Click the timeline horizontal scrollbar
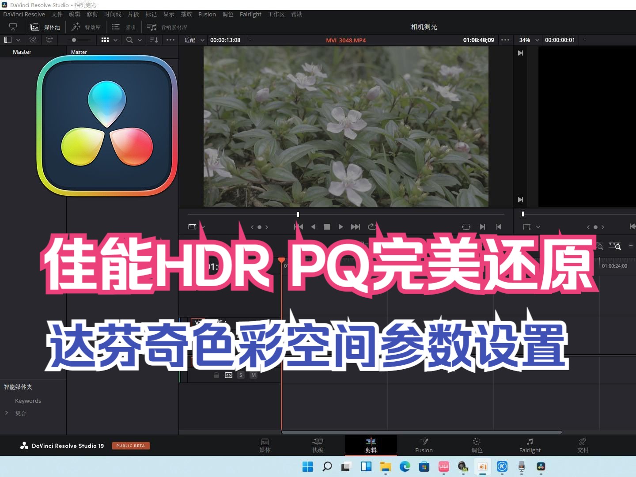This screenshot has height=477, width=636. (x=422, y=432)
